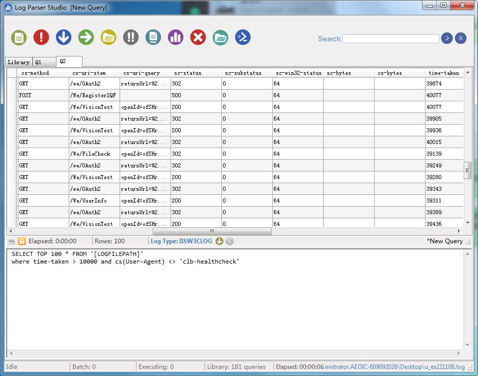
Task: Click the 500 status cell
Action: (x=196, y=95)
